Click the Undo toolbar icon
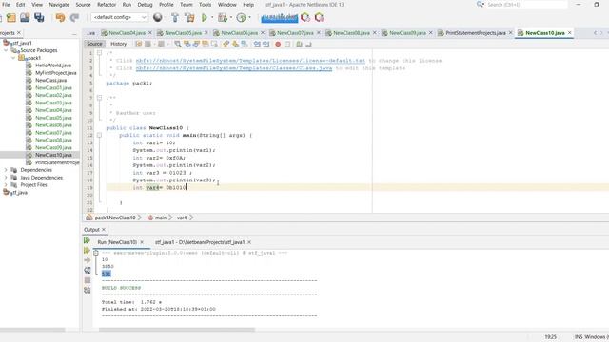This screenshot has height=342, width=609. (x=60, y=17)
